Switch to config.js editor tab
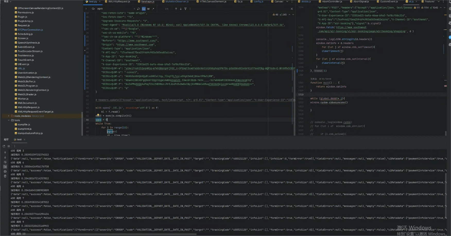451x236 pixels. click(257, 2)
